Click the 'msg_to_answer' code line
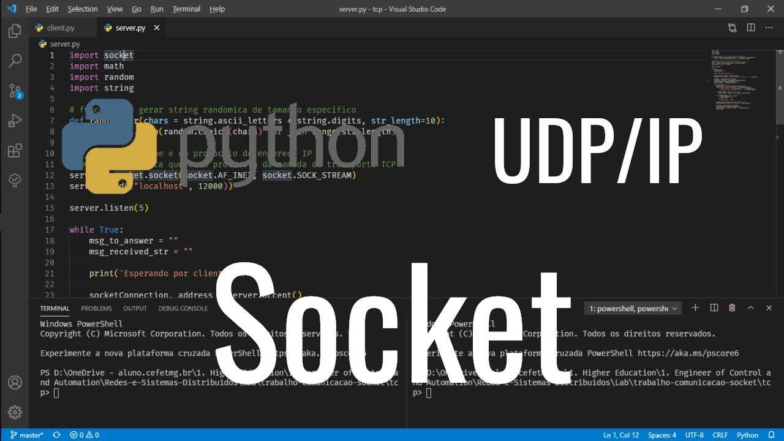The image size is (784, 441). click(134, 241)
